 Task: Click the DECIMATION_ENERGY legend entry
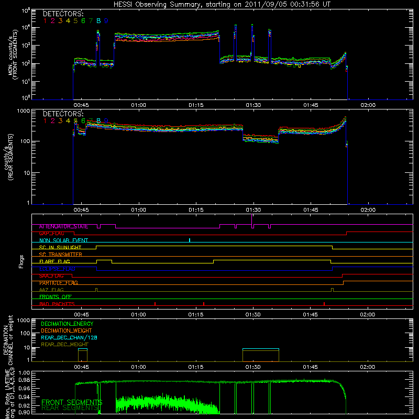pyautogui.click(x=67, y=324)
